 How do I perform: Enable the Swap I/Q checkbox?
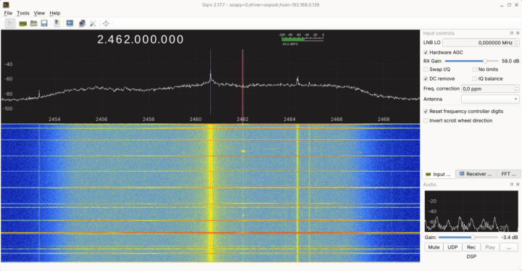click(x=426, y=70)
